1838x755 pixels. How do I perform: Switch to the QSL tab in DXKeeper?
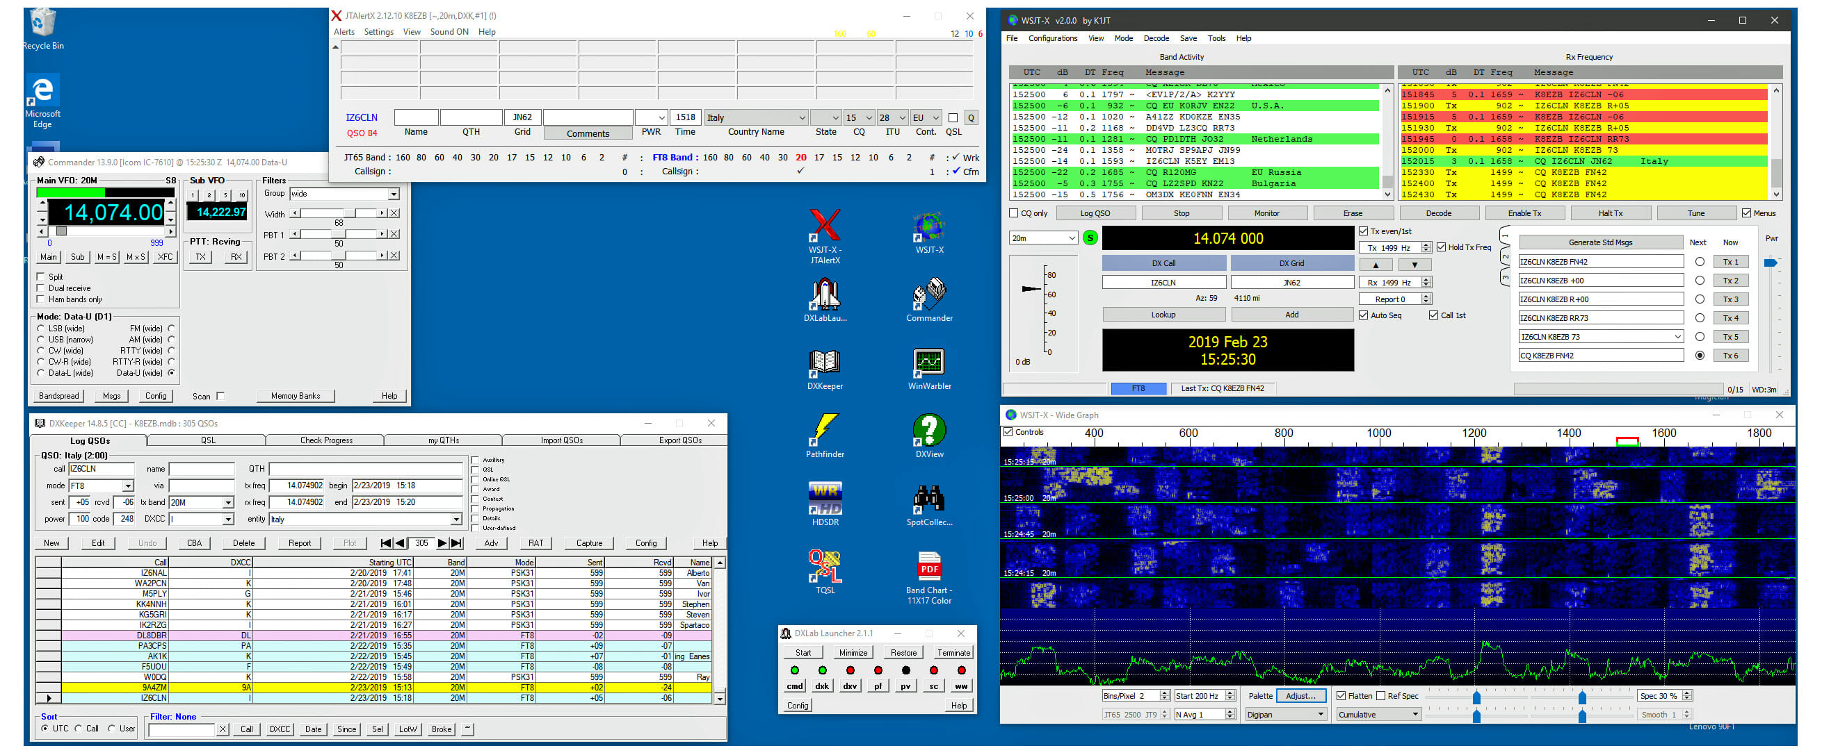coord(208,440)
